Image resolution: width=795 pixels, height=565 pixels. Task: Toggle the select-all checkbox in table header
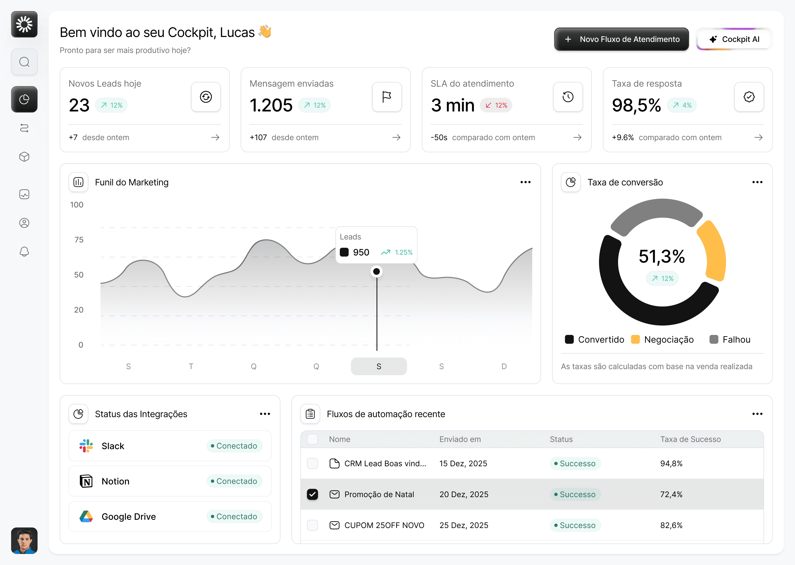312,439
